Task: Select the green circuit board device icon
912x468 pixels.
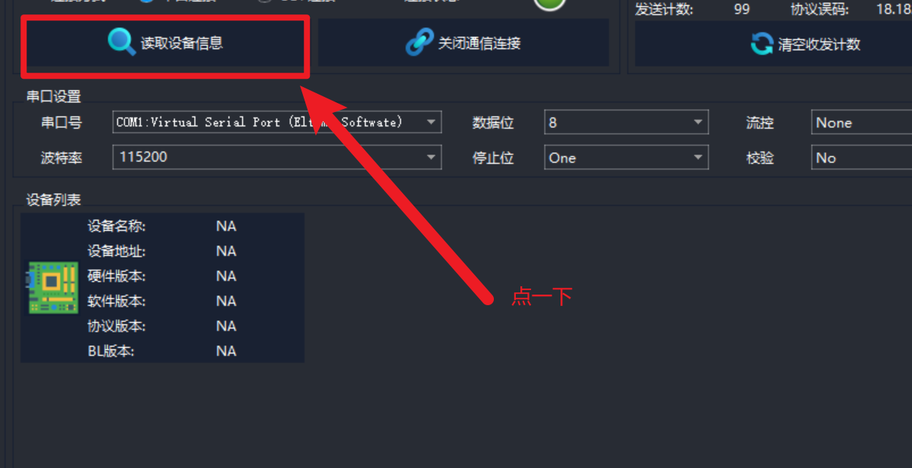Action: (x=52, y=288)
